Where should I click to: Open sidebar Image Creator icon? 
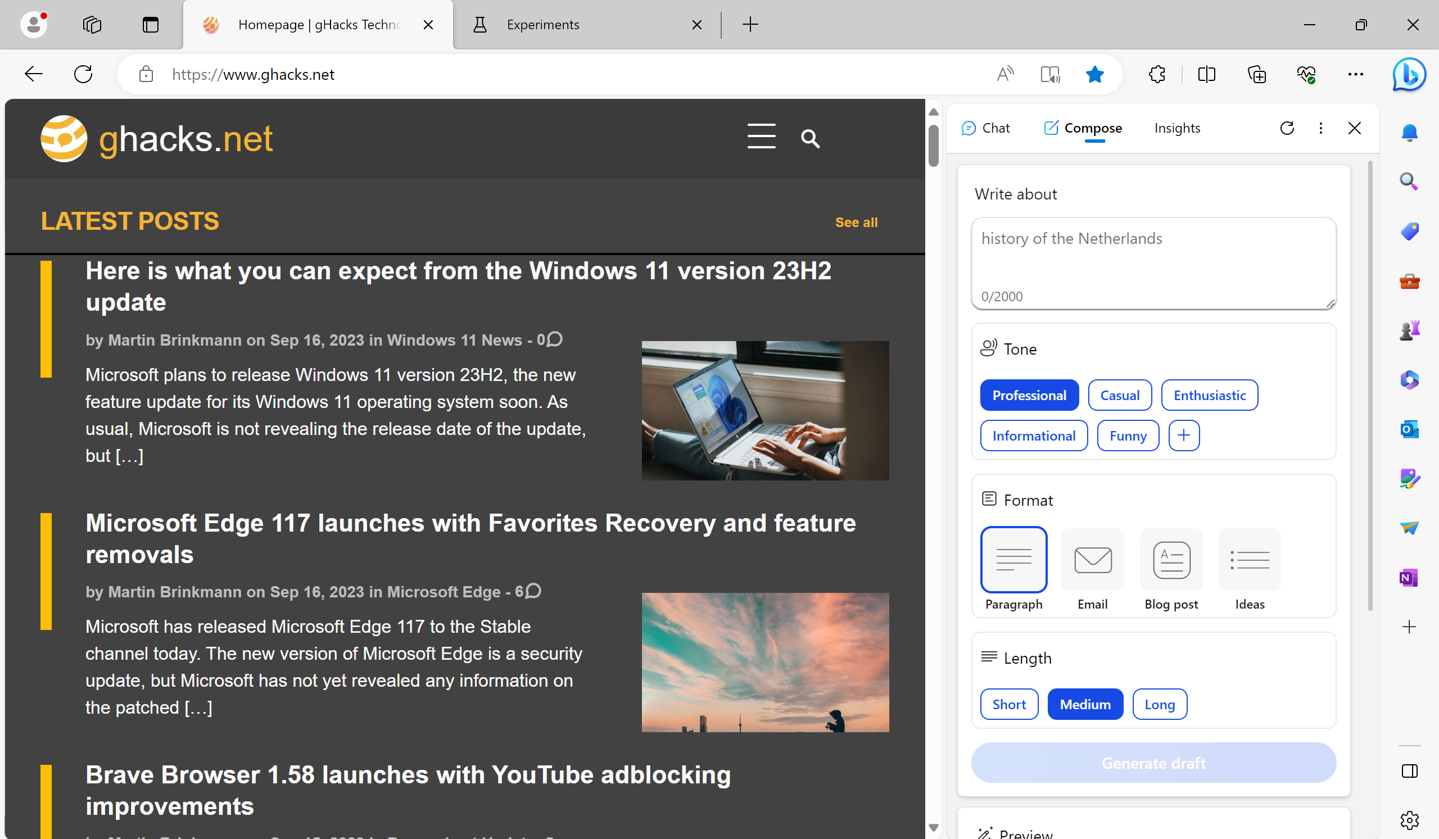(x=1409, y=479)
